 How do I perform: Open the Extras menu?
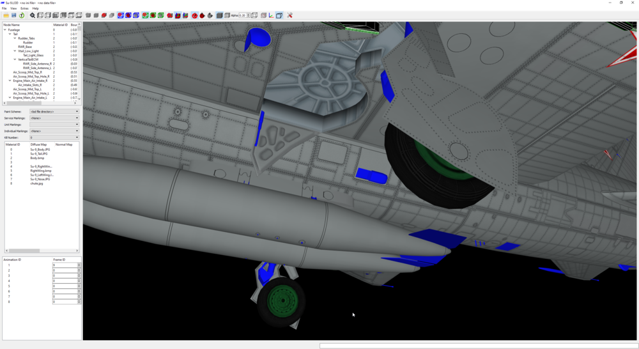pos(24,8)
